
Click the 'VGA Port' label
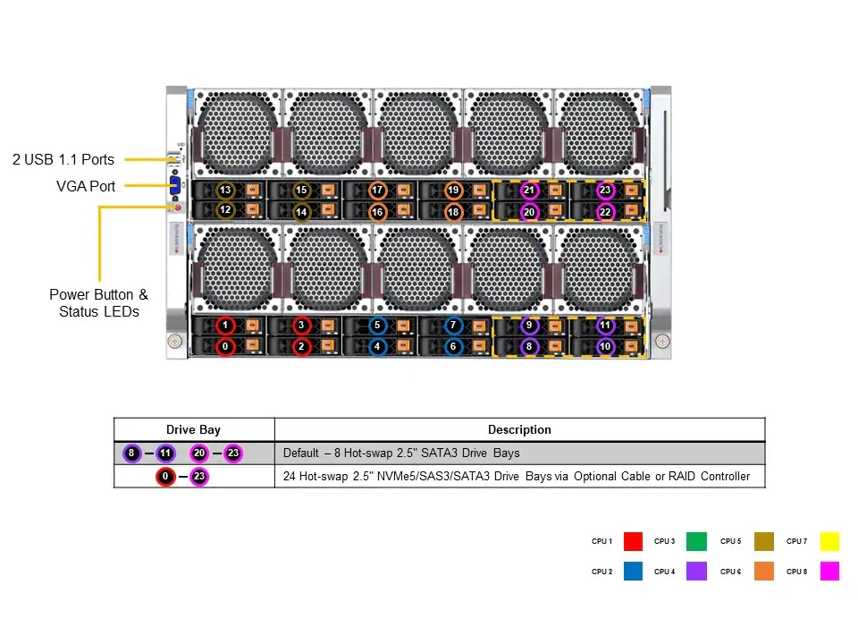86,186
